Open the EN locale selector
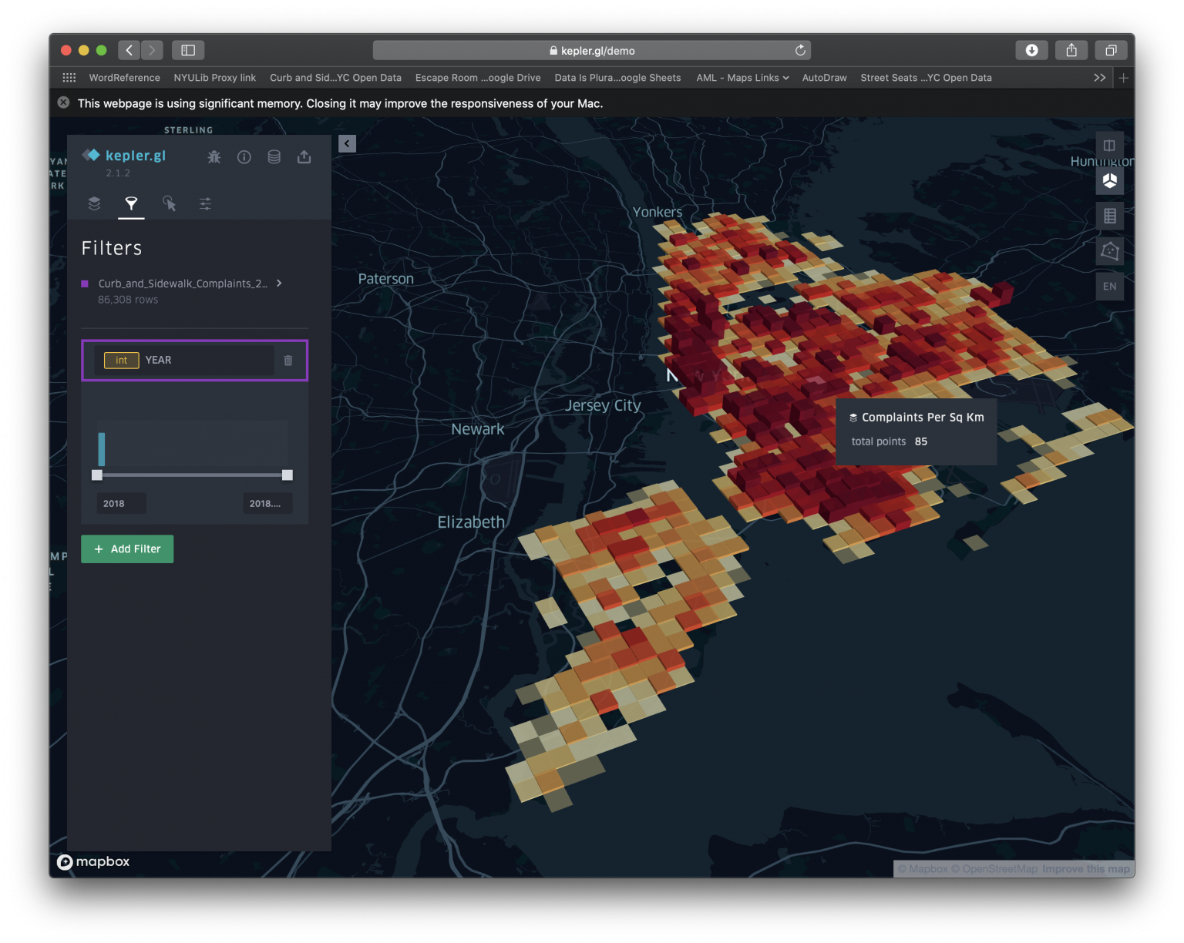The image size is (1184, 943). coord(1110,286)
